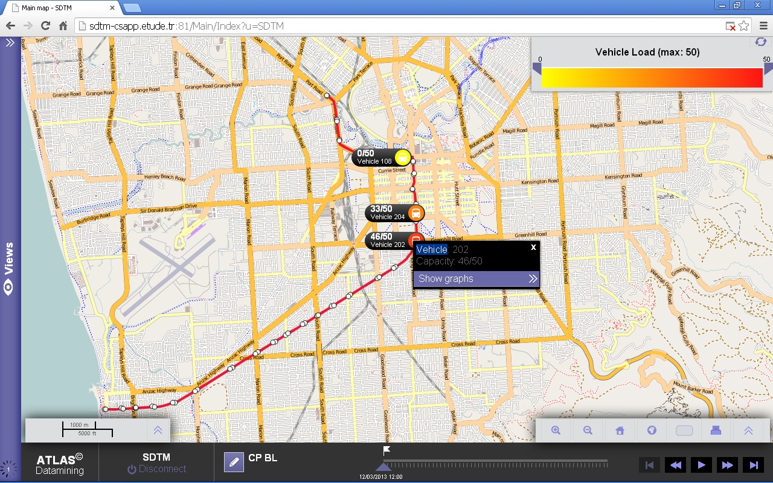Click the pencil edit icon beside CP BL

click(x=234, y=462)
